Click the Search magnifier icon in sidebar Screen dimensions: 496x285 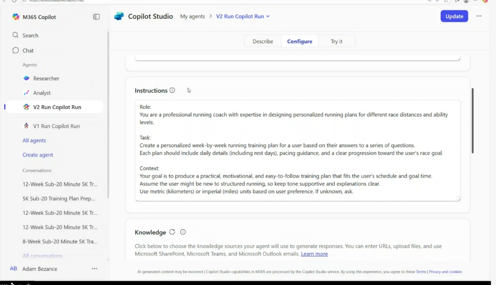[15, 35]
